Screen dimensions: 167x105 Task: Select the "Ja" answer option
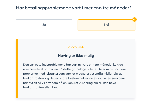[x=44, y=25]
